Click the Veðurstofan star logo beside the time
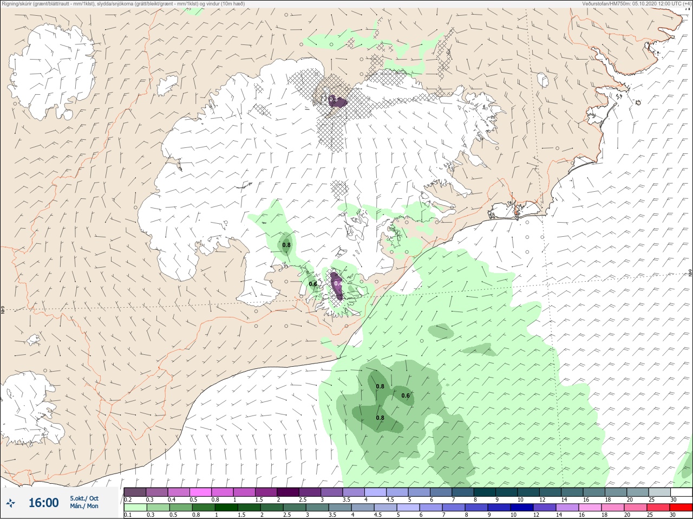 tap(10, 503)
